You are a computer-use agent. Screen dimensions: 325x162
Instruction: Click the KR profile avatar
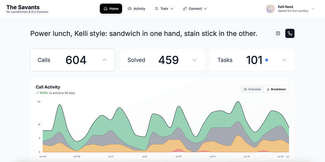270,9
